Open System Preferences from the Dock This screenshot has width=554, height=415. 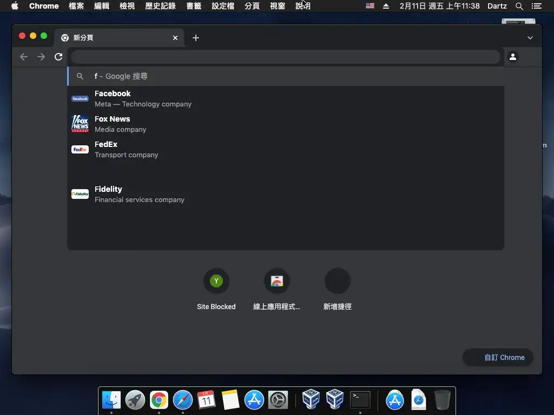coord(278,400)
